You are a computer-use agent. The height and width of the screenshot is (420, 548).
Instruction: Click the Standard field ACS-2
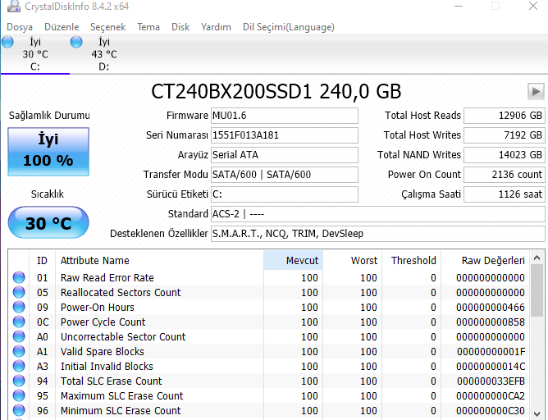378,214
